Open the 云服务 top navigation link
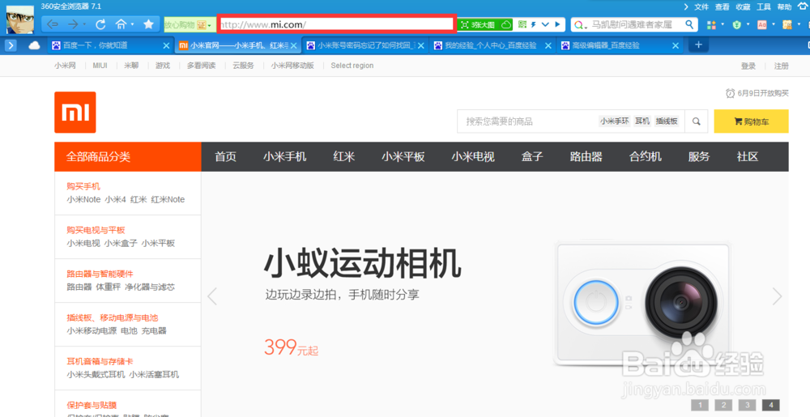The image size is (810, 417). [x=243, y=66]
